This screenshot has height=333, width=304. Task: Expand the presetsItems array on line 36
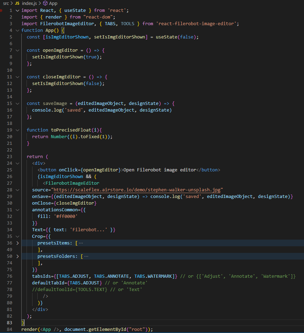coord(17,243)
